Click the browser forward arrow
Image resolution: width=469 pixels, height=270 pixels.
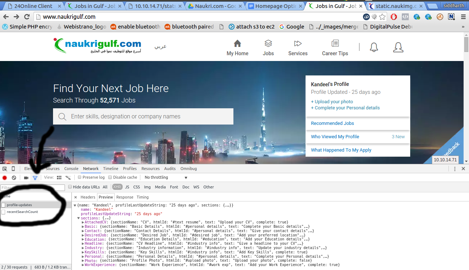(x=17, y=17)
